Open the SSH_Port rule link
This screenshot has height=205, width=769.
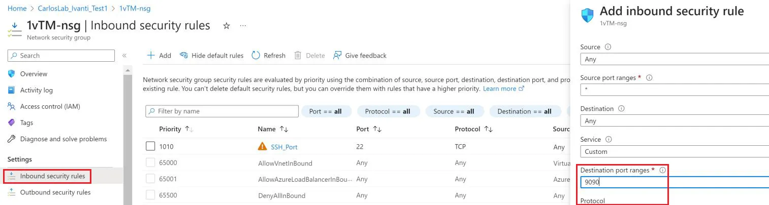284,147
